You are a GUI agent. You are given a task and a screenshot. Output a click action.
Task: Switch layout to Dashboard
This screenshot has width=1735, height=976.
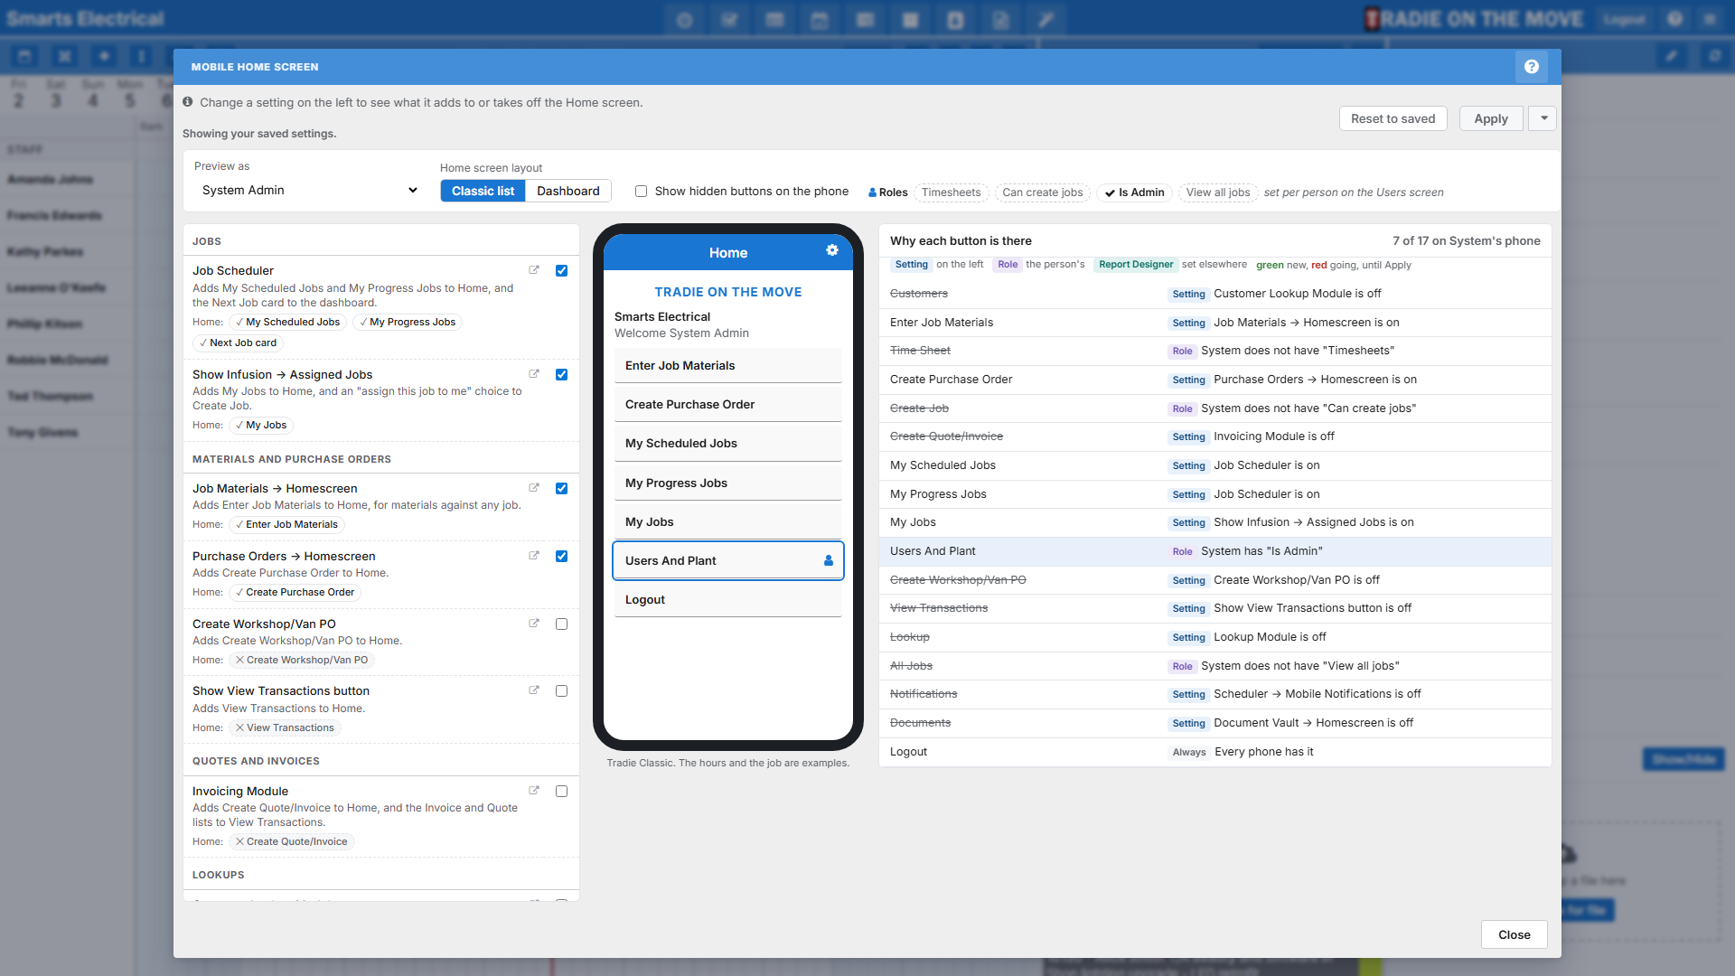click(568, 191)
